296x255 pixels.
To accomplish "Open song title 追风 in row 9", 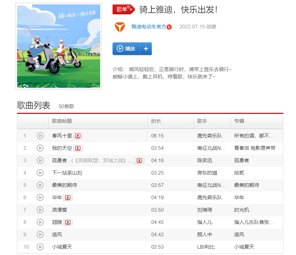I will tap(57, 235).
